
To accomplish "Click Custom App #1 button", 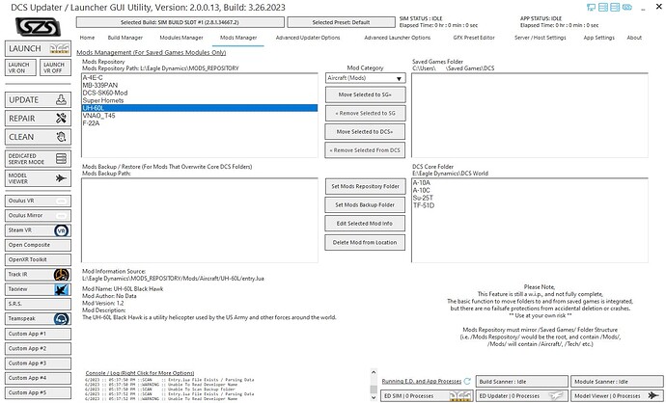I will [38, 334].
